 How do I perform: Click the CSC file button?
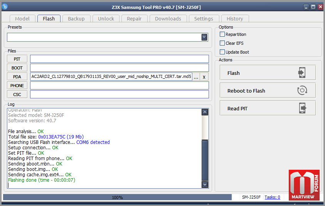tap(17, 95)
